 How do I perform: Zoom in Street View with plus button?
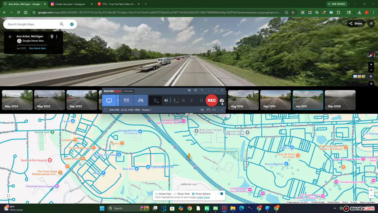(371, 64)
